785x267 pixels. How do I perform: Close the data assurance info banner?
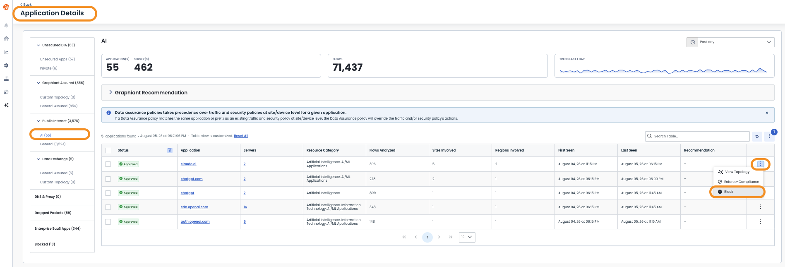[767, 113]
